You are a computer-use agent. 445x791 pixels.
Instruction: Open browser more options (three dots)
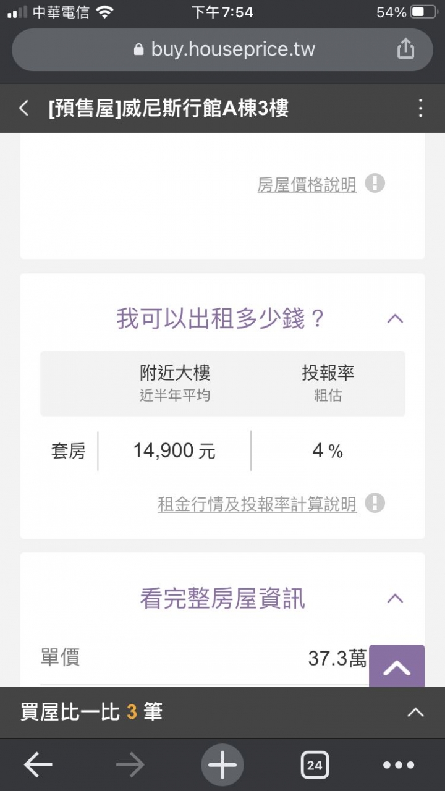point(399,765)
